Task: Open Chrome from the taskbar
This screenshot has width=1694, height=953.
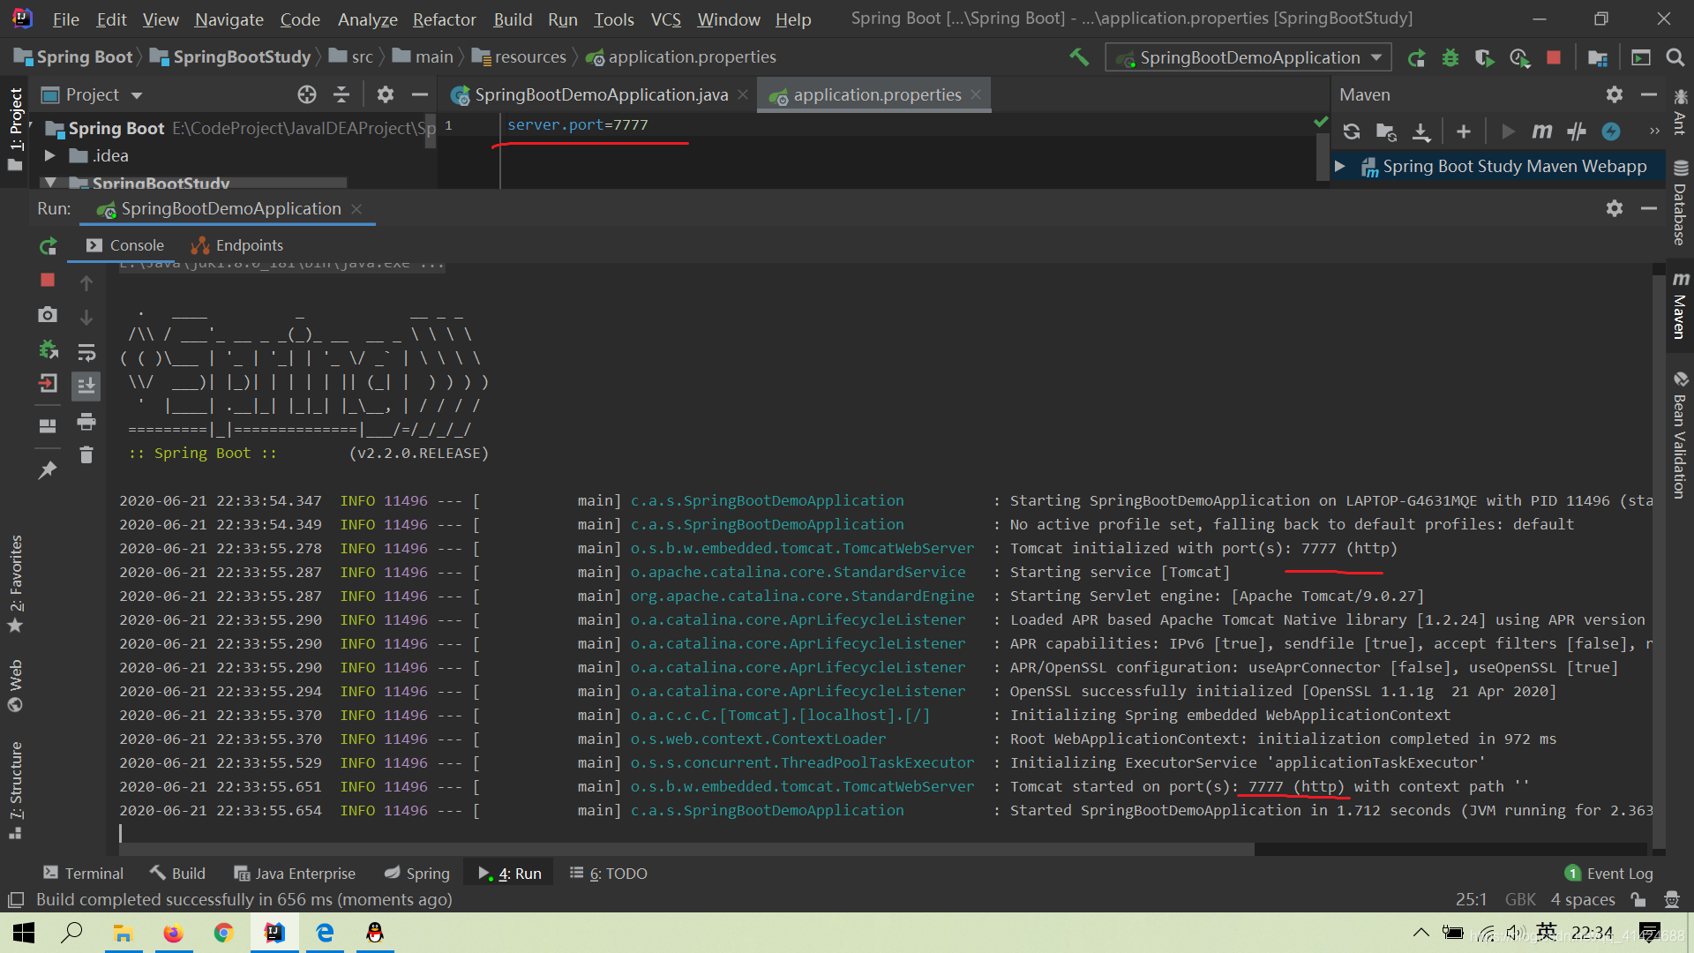Action: (223, 933)
